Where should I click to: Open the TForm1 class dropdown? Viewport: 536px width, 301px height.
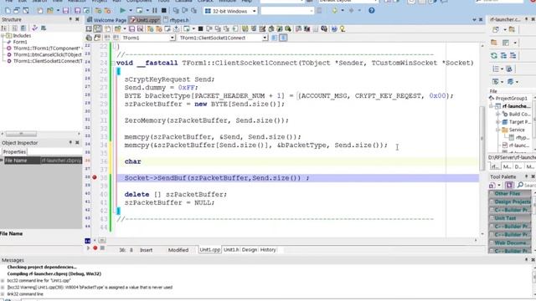pos(173,38)
